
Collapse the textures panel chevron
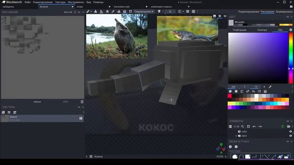point(83,107)
